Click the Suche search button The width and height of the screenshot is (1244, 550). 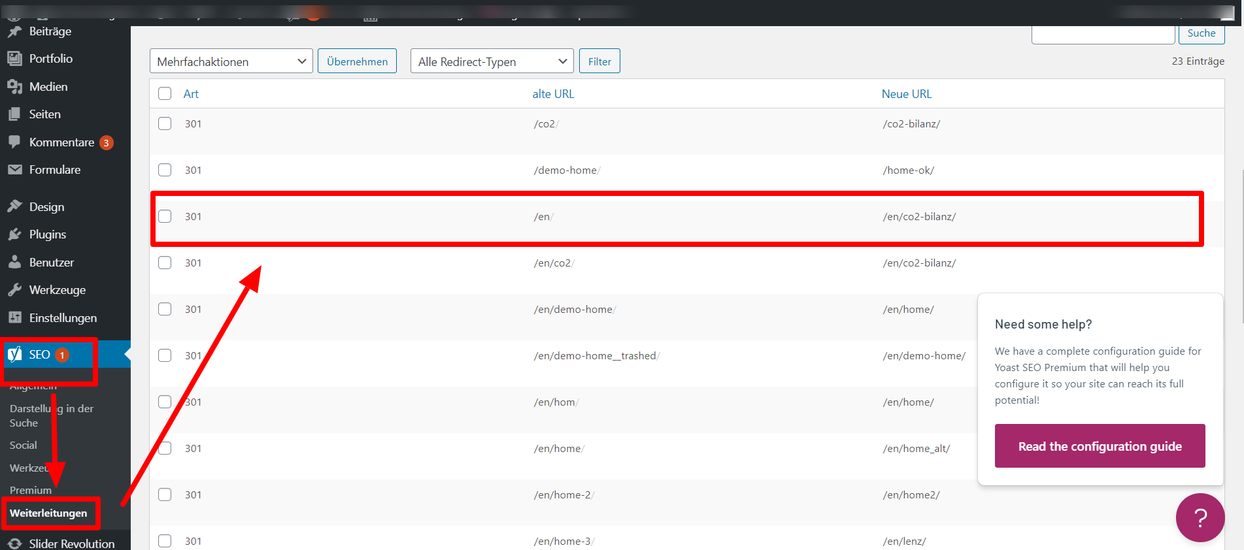click(1202, 33)
